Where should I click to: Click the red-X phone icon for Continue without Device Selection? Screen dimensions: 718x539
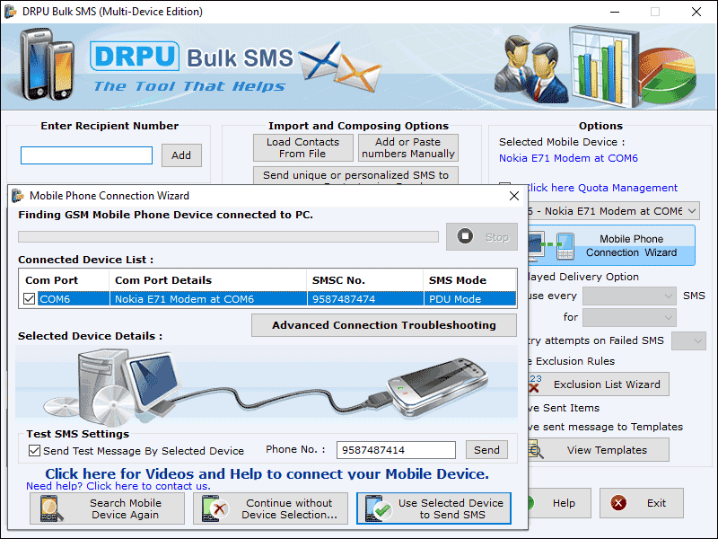tap(215, 507)
